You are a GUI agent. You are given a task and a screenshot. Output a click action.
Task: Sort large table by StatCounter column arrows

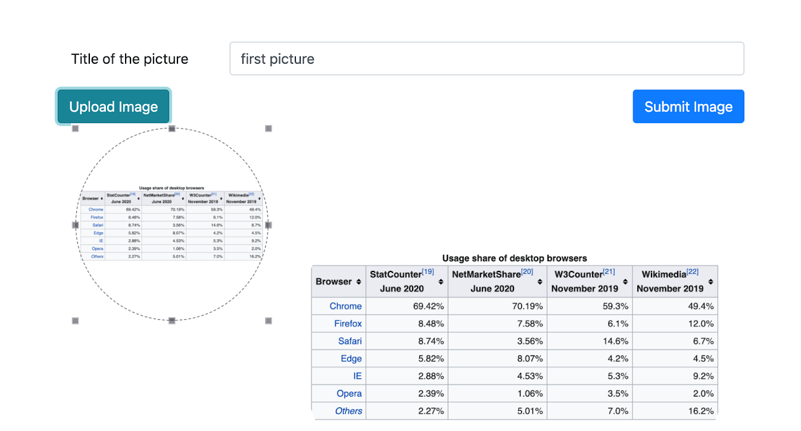[x=441, y=282]
